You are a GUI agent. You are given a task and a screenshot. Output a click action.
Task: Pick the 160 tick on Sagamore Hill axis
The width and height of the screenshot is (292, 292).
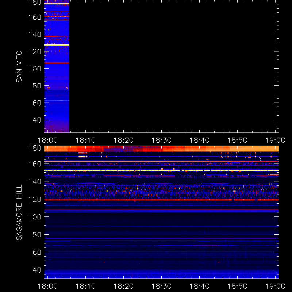[x=35, y=164]
